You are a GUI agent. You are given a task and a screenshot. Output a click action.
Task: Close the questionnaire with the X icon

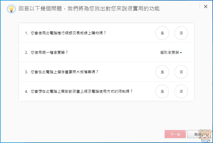click(206, 6)
